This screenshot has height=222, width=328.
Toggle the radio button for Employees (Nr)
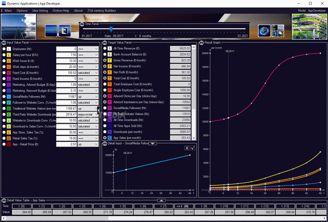point(4,49)
